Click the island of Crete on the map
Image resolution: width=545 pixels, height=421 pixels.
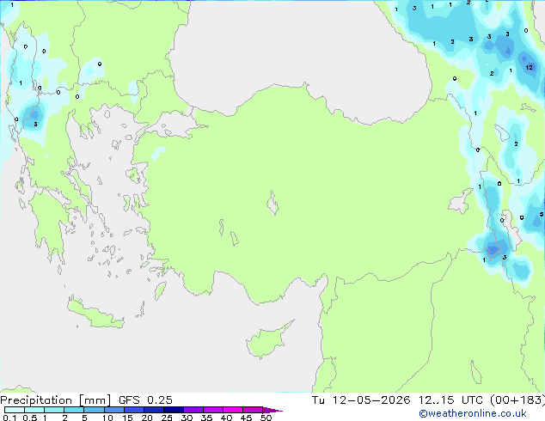(x=95, y=313)
